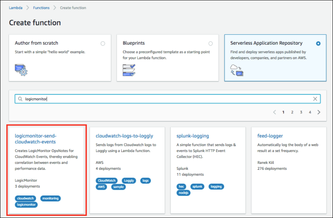Go to next results page arrow
Image resolution: width=333 pixels, height=218 pixels.
319,112
